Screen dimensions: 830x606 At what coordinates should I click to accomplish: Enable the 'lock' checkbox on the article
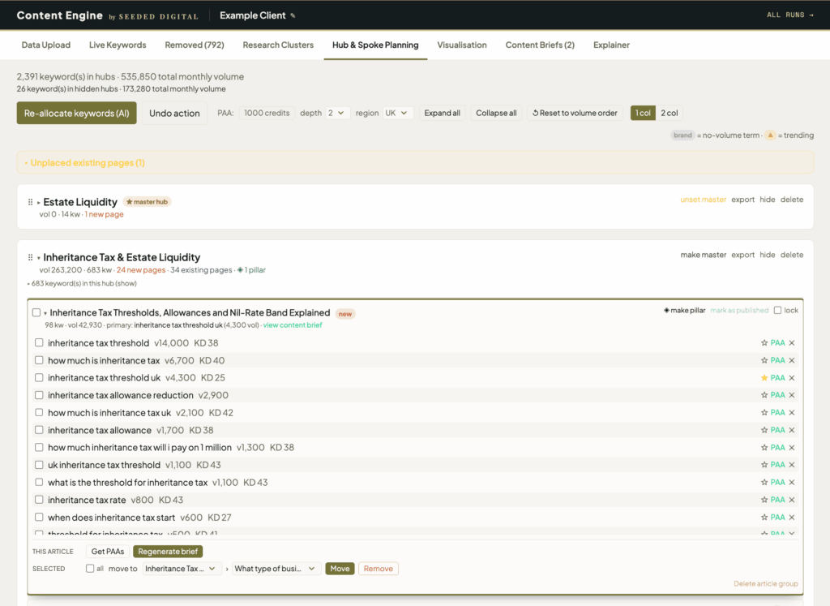tap(777, 311)
